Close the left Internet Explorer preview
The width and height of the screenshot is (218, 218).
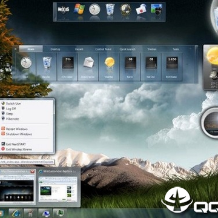[x=33, y=171]
